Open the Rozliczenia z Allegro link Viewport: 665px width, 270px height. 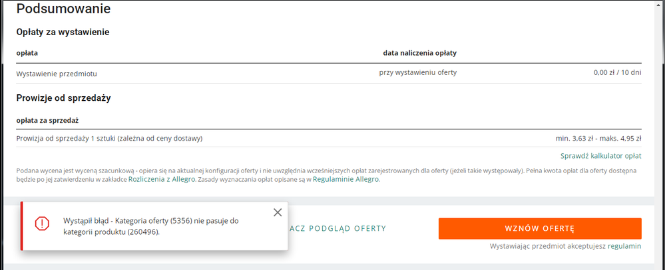click(x=162, y=179)
